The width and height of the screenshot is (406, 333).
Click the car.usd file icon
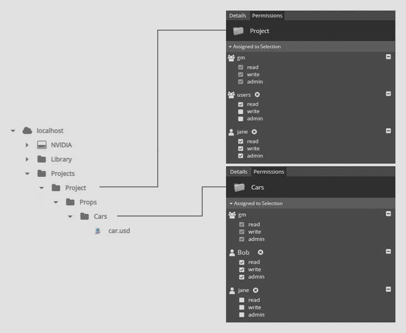(x=97, y=231)
